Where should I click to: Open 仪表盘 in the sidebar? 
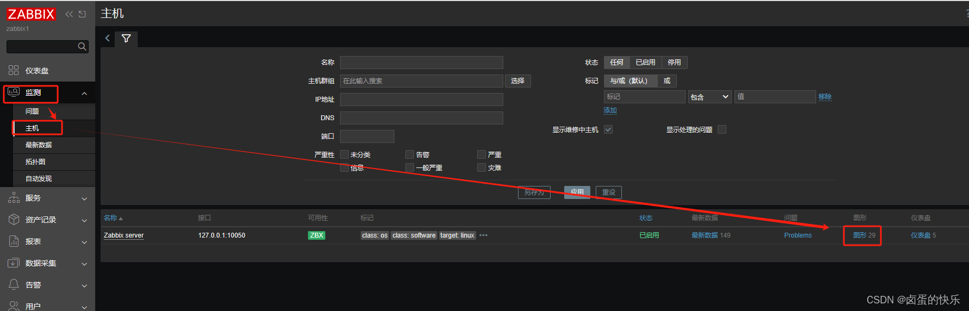click(x=37, y=71)
